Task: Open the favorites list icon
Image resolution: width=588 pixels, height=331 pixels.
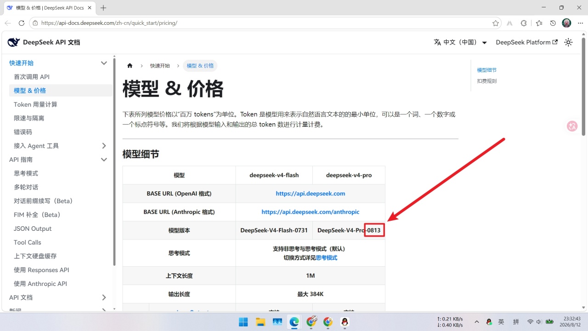Action: point(539,23)
